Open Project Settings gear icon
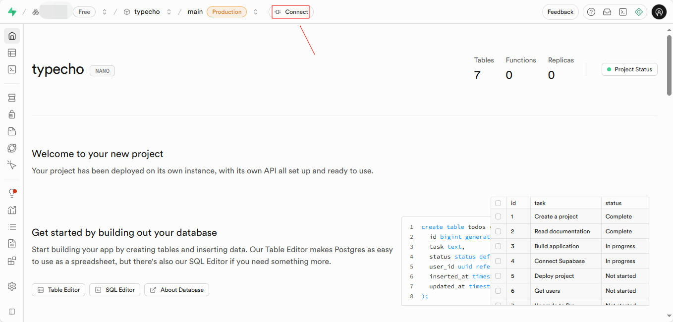Image resolution: width=673 pixels, height=322 pixels. pyautogui.click(x=12, y=286)
